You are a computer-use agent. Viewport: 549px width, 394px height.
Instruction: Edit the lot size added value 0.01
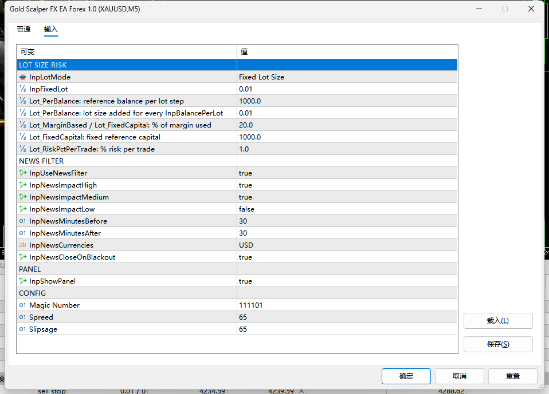tap(347, 113)
